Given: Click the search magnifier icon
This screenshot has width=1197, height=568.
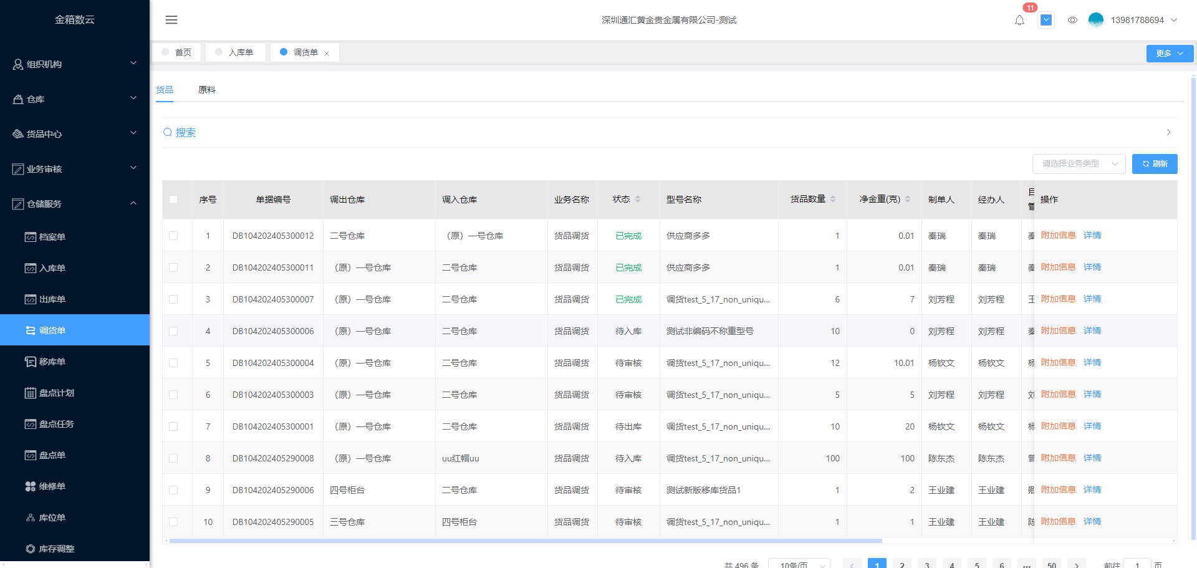Looking at the screenshot, I should pos(168,132).
